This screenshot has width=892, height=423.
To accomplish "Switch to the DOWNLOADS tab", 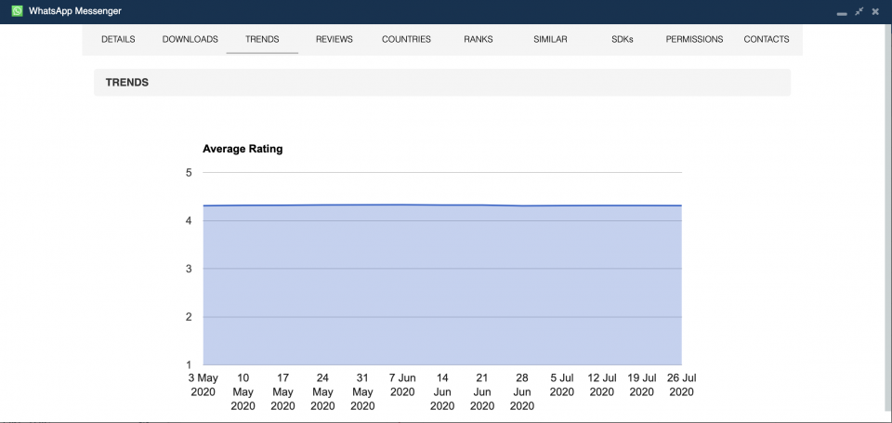I will coord(190,39).
